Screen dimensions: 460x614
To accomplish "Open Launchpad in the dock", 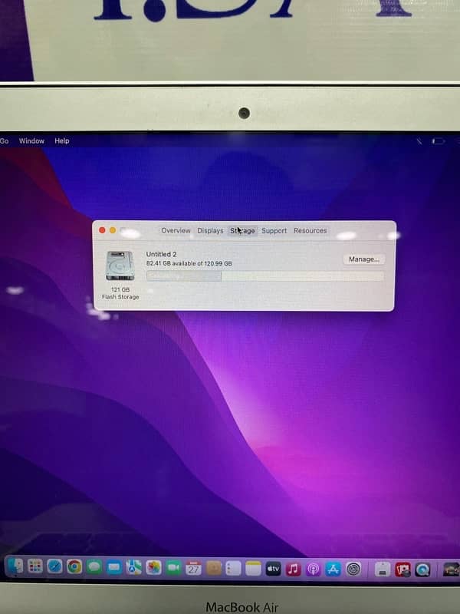I will (34, 567).
